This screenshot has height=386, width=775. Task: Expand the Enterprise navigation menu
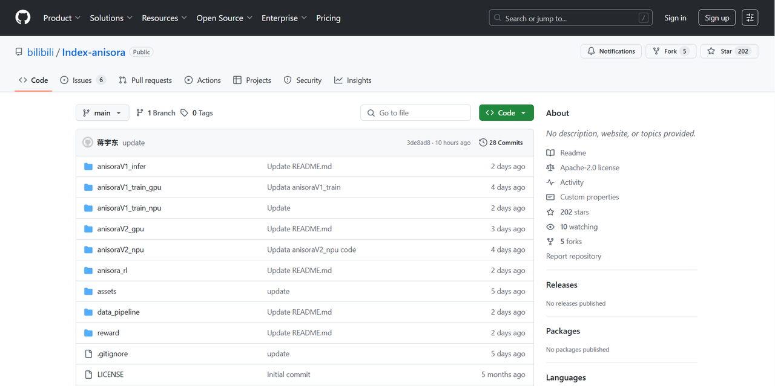pos(284,18)
